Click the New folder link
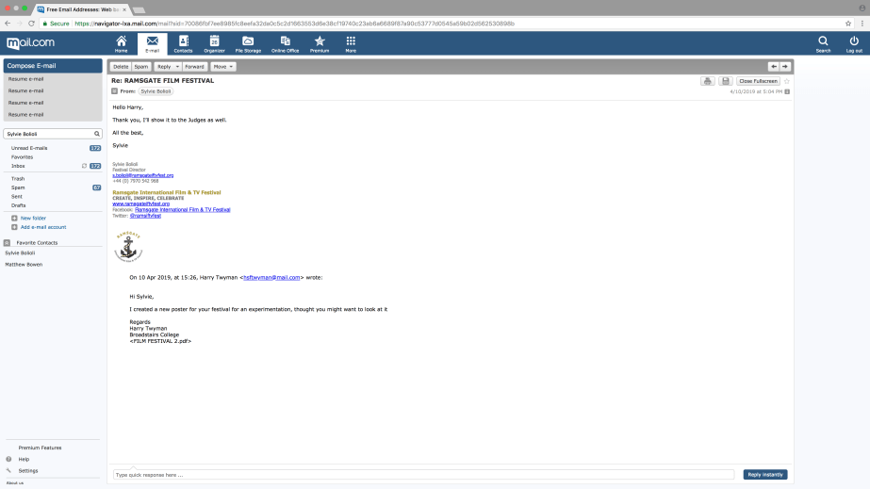The height and width of the screenshot is (489, 870). 33,218
